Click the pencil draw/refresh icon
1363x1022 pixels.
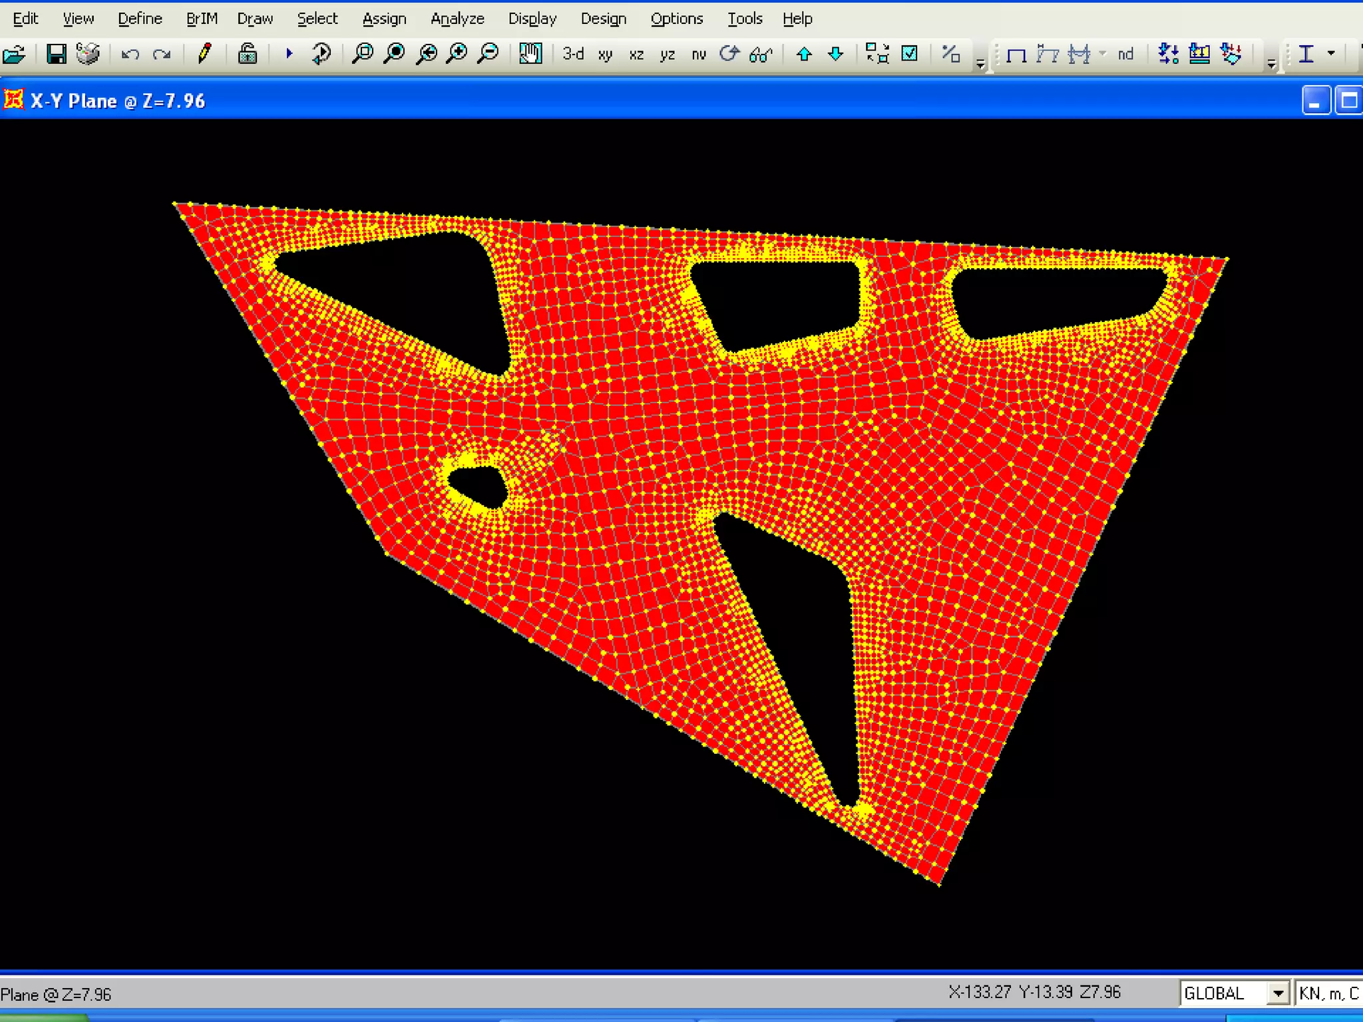[204, 54]
